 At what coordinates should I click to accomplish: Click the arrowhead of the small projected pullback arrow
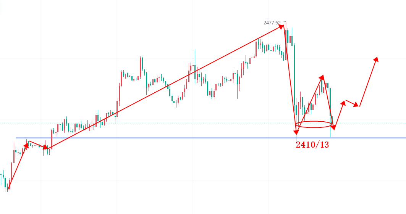pos(357,105)
